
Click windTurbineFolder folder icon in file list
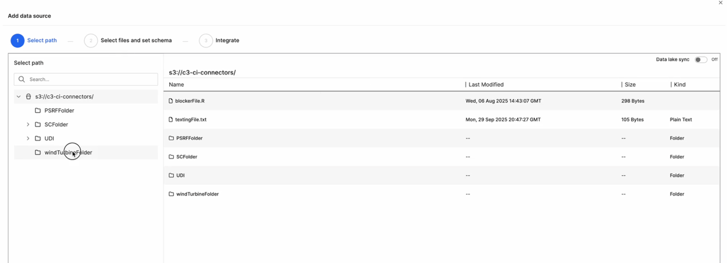point(171,194)
